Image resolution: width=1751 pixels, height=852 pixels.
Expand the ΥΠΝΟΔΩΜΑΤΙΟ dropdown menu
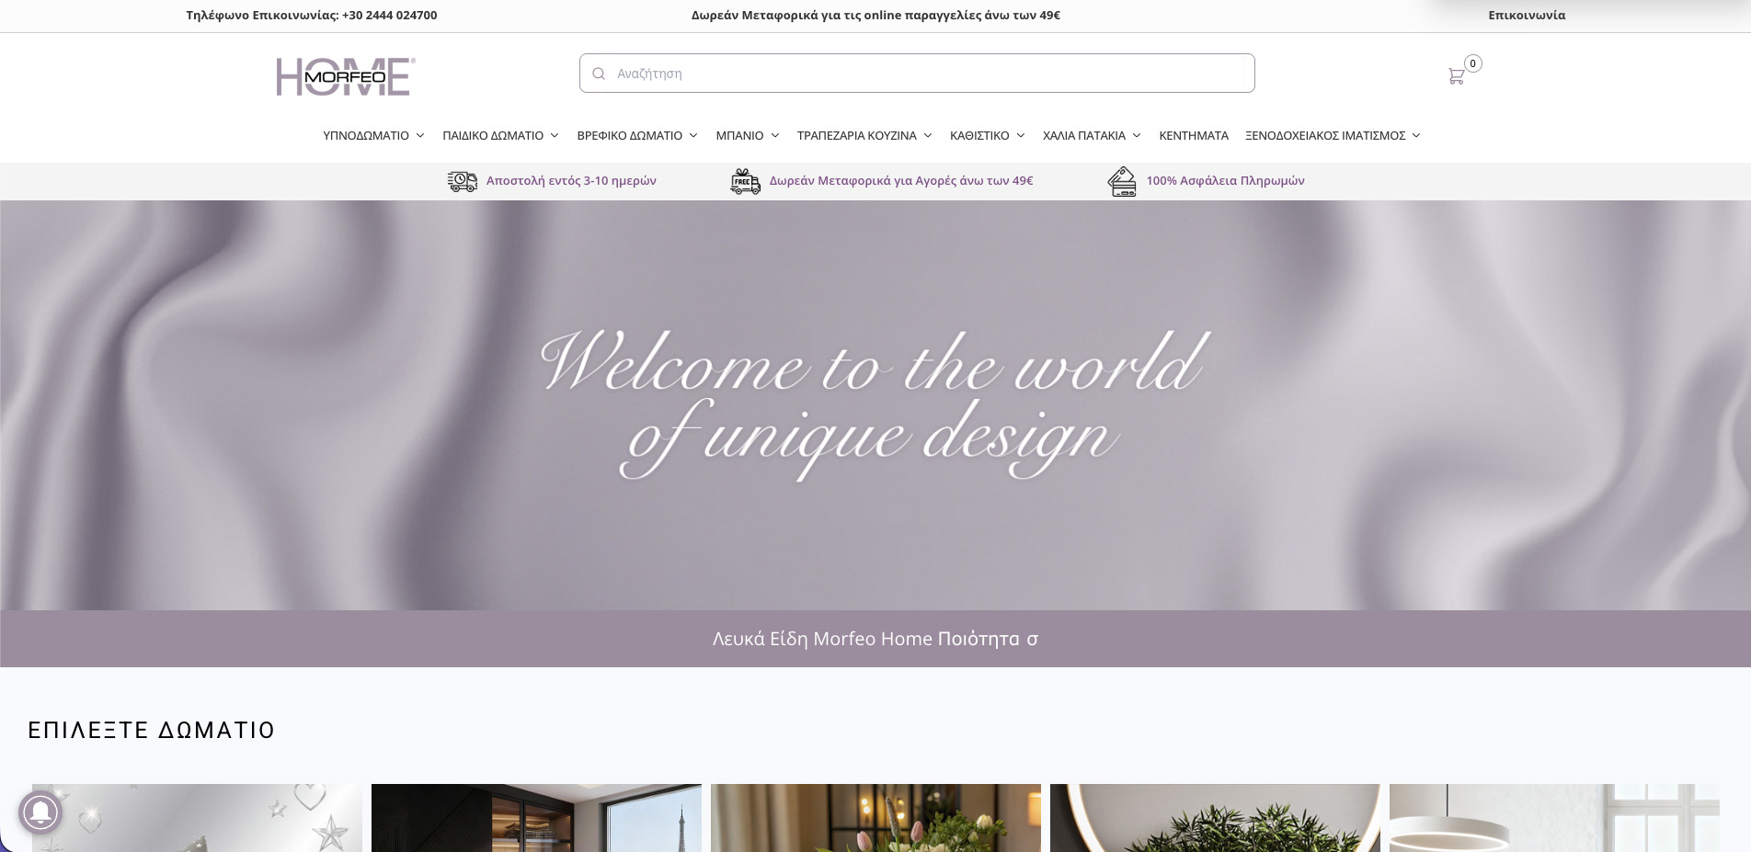pos(373,135)
